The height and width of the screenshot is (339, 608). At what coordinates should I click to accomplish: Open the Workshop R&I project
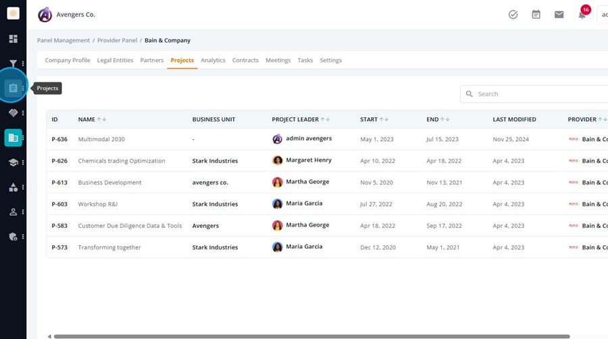point(98,204)
